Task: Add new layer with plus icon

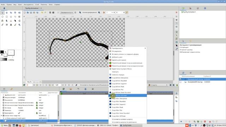Action: click(x=181, y=121)
